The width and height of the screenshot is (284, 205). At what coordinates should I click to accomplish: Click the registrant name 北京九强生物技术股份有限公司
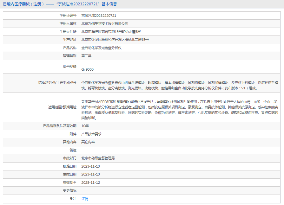tap(105, 23)
